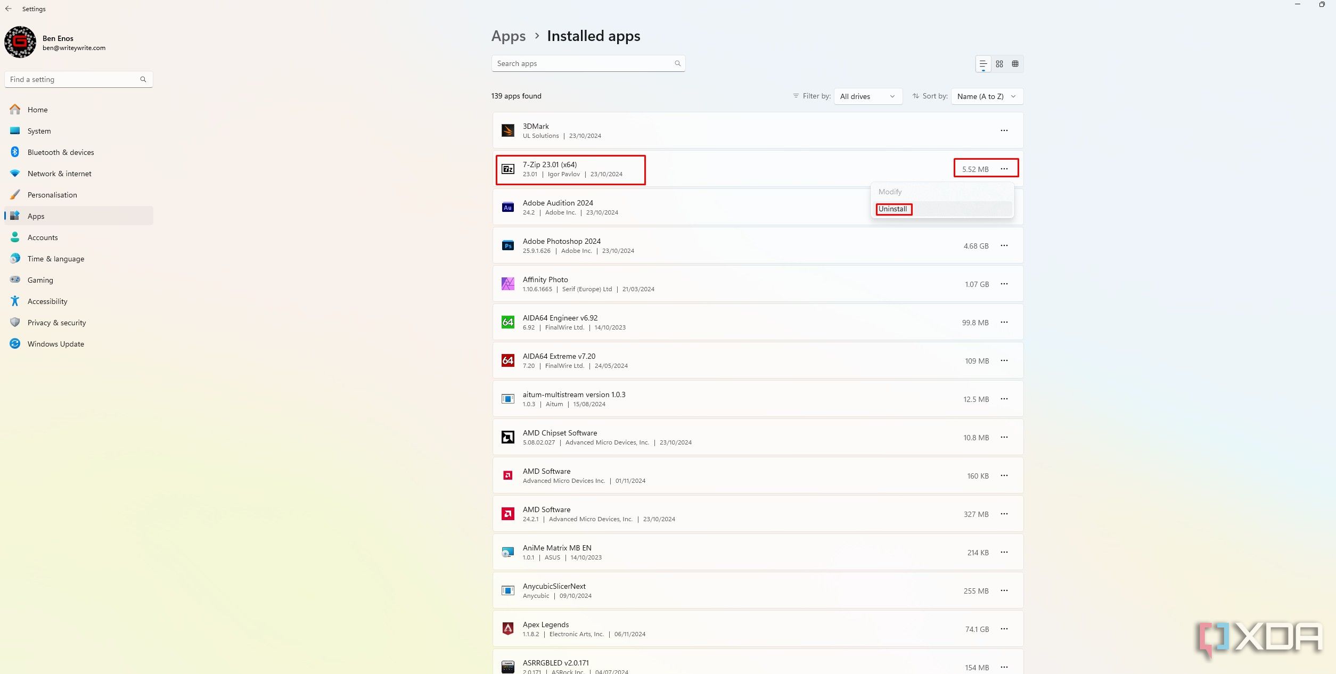
Task: Click the ben@writeywrite.com account email
Action: (74, 48)
